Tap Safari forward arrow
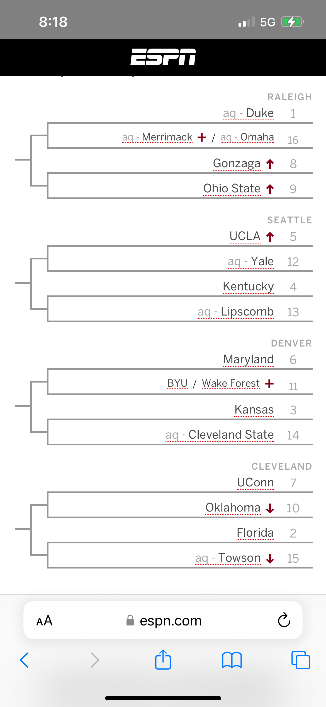The height and width of the screenshot is (707, 326). 95,660
